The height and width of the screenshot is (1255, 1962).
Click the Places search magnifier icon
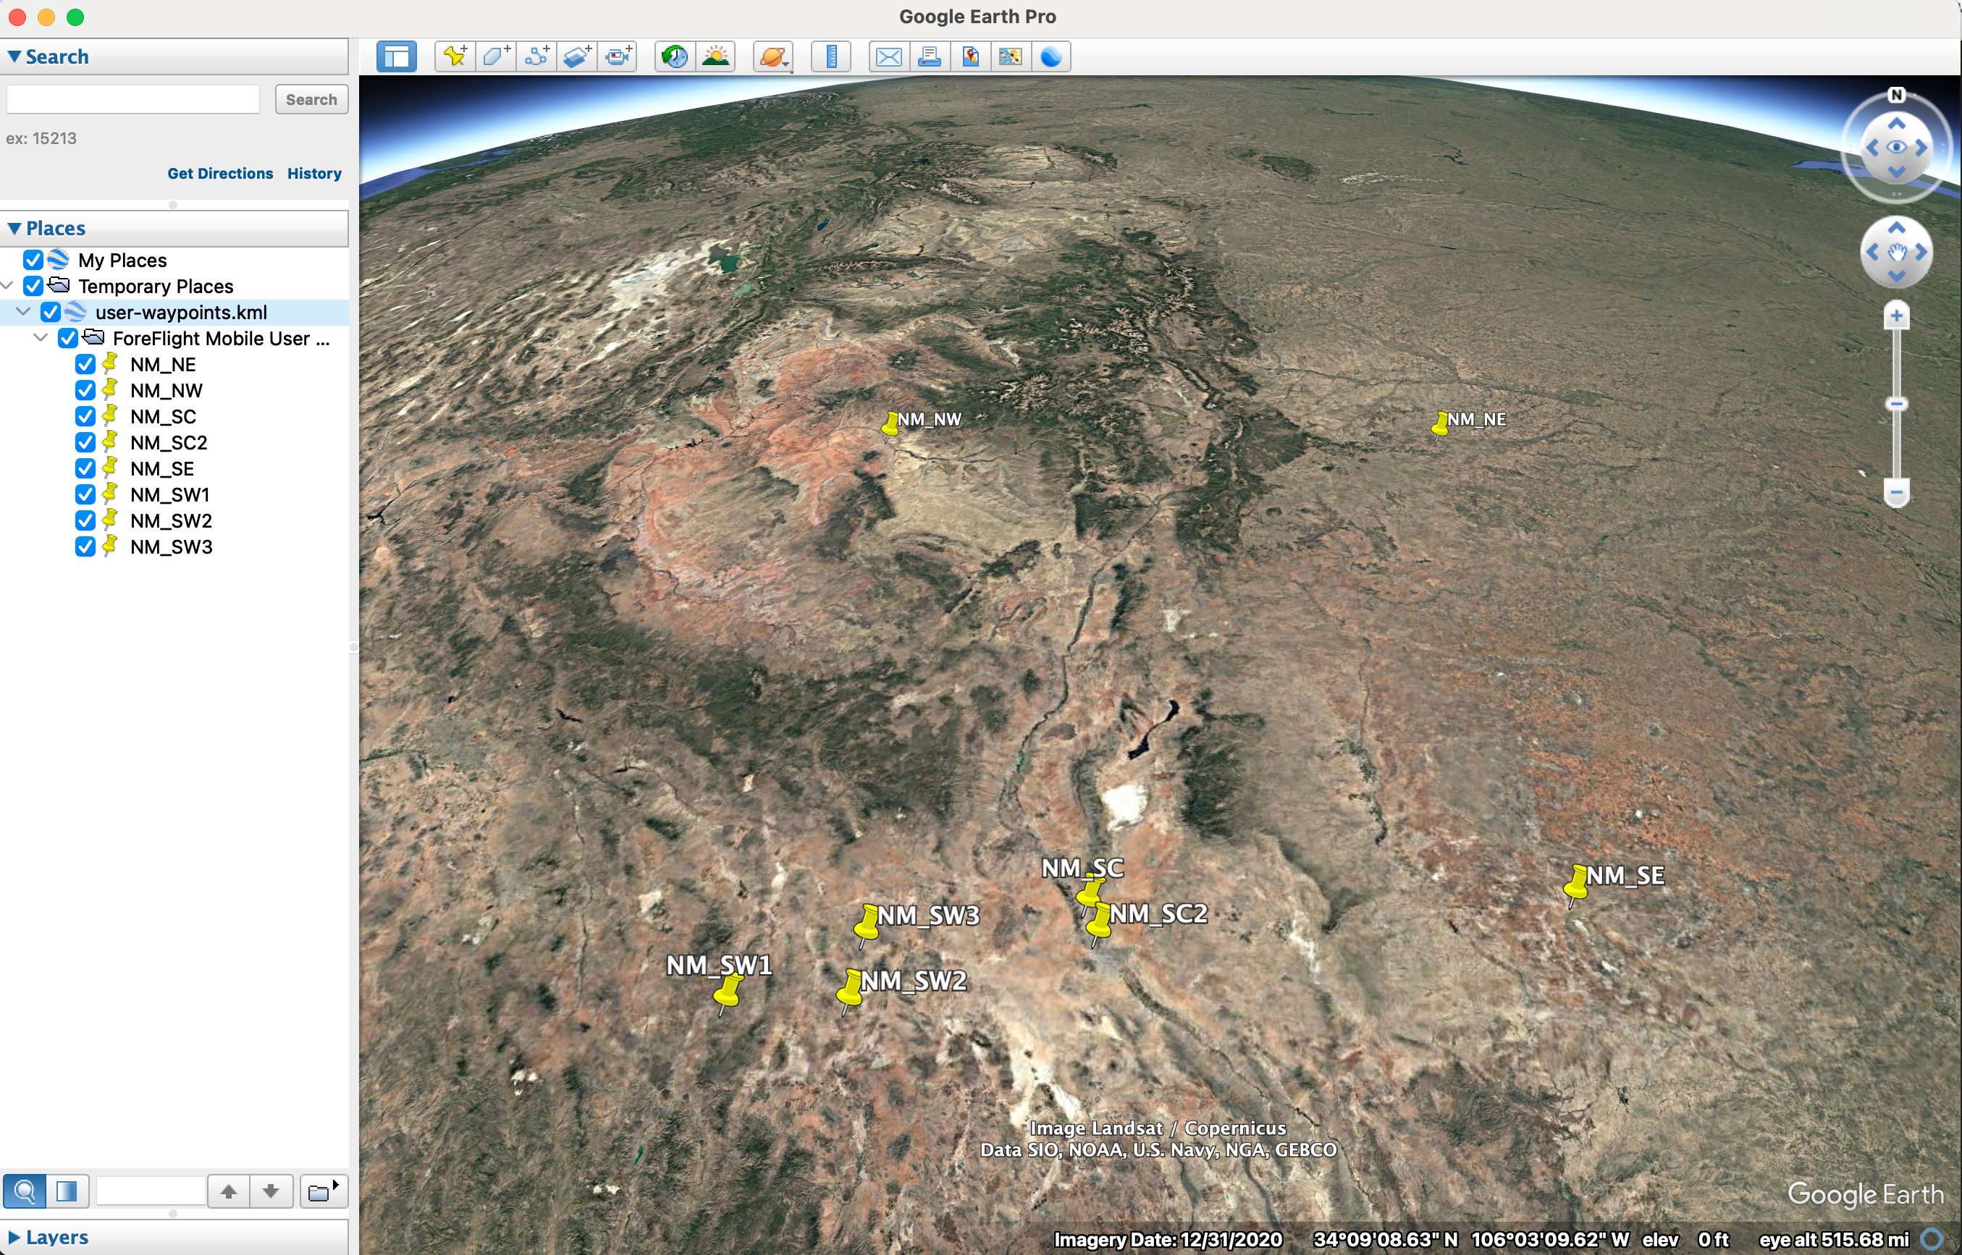[x=25, y=1191]
